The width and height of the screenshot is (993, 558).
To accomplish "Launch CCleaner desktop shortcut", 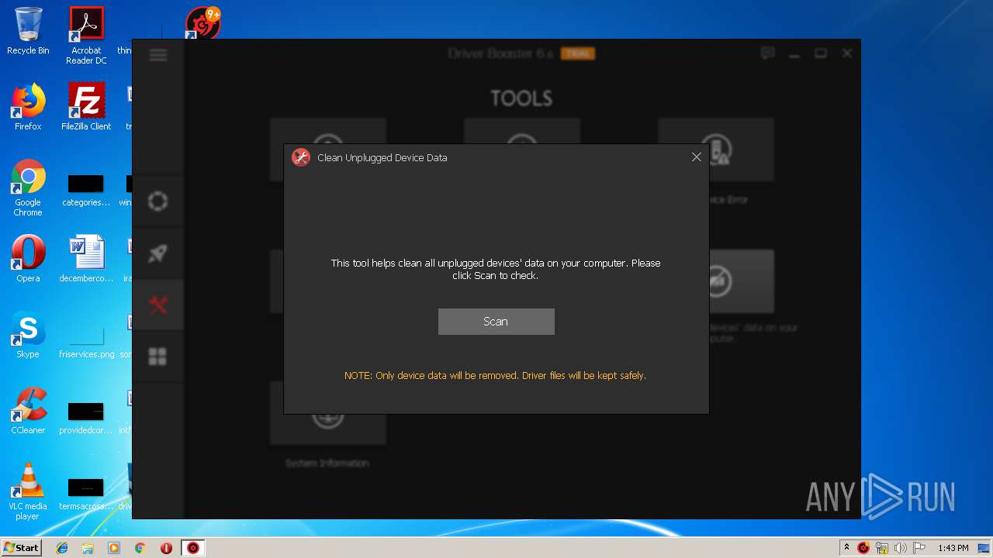I will tap(28, 411).
